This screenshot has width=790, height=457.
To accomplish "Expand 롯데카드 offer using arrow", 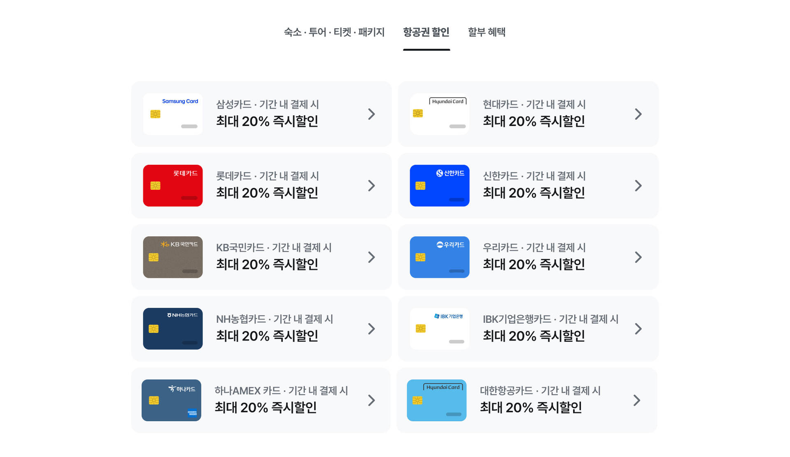I will click(x=371, y=186).
